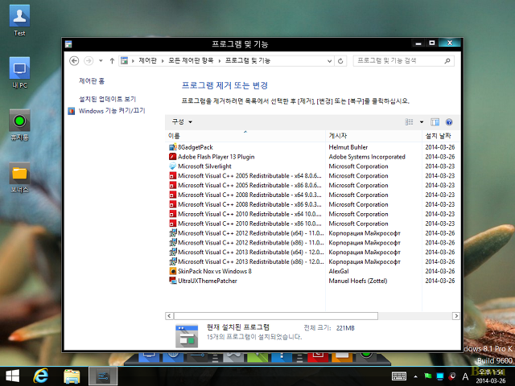Screen dimensions: 515x386
Task: Expand arrow after 모든 제어판 항목 breadcrumb
Action: pos(219,61)
